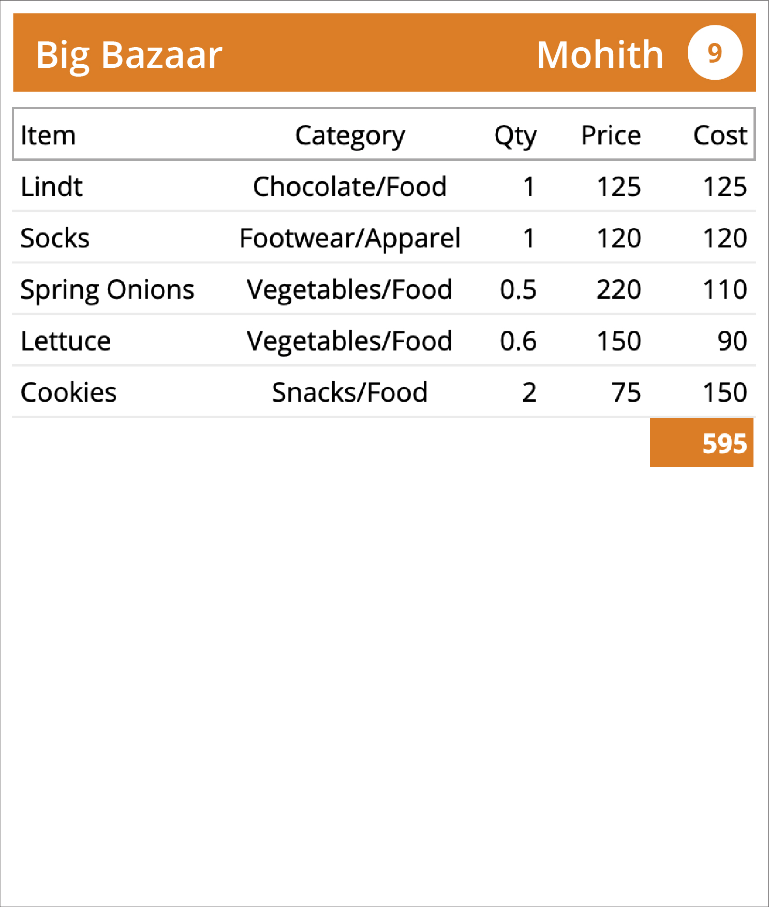This screenshot has height=907, width=769.
Task: Open the Spring Onions entry
Action: point(384,289)
